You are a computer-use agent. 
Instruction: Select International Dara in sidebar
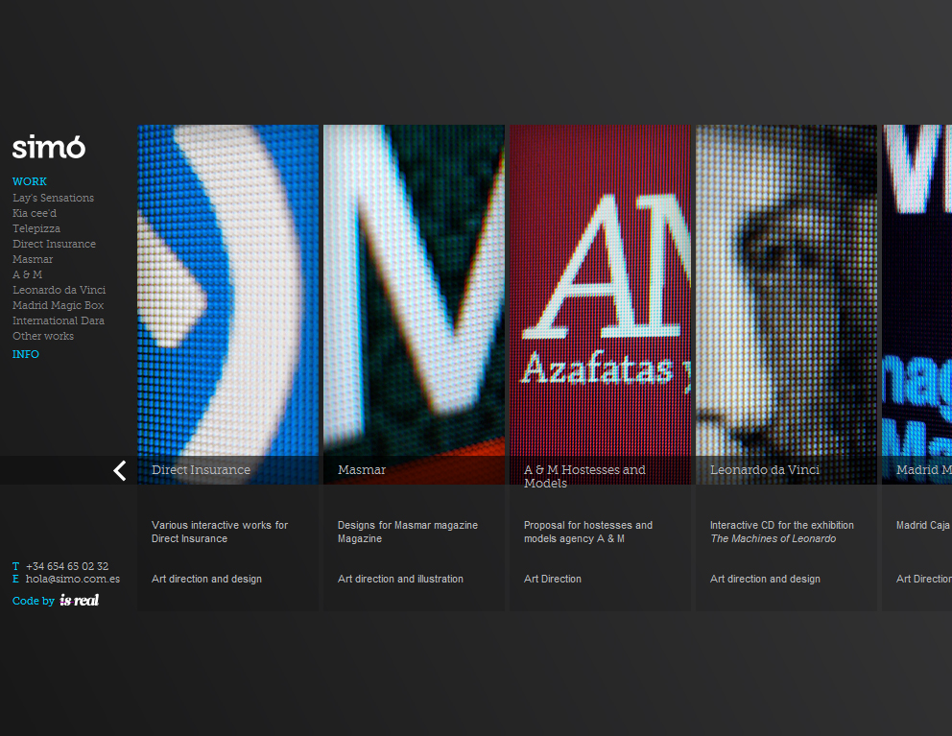click(59, 321)
